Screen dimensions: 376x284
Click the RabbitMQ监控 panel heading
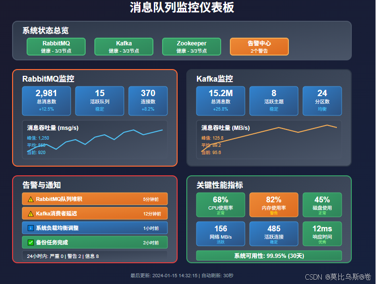[48, 79]
